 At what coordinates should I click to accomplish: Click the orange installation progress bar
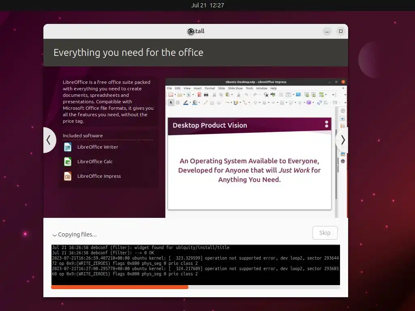pos(120,287)
